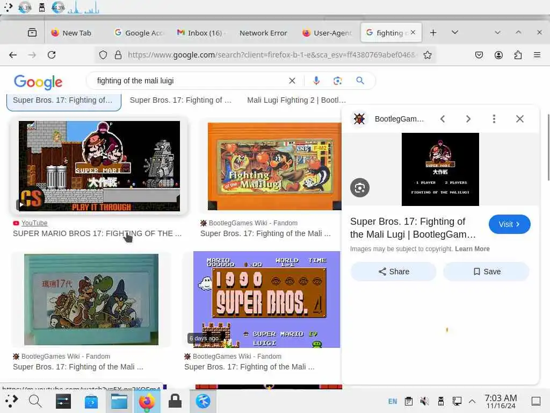Open SUPER MARIO BROS 17 video thumbnail
Image resolution: width=550 pixels, height=413 pixels.
(99, 166)
